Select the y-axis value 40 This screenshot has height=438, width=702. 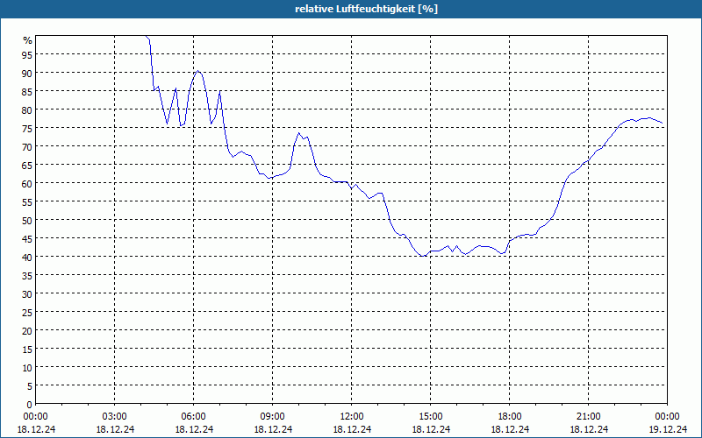[27, 257]
